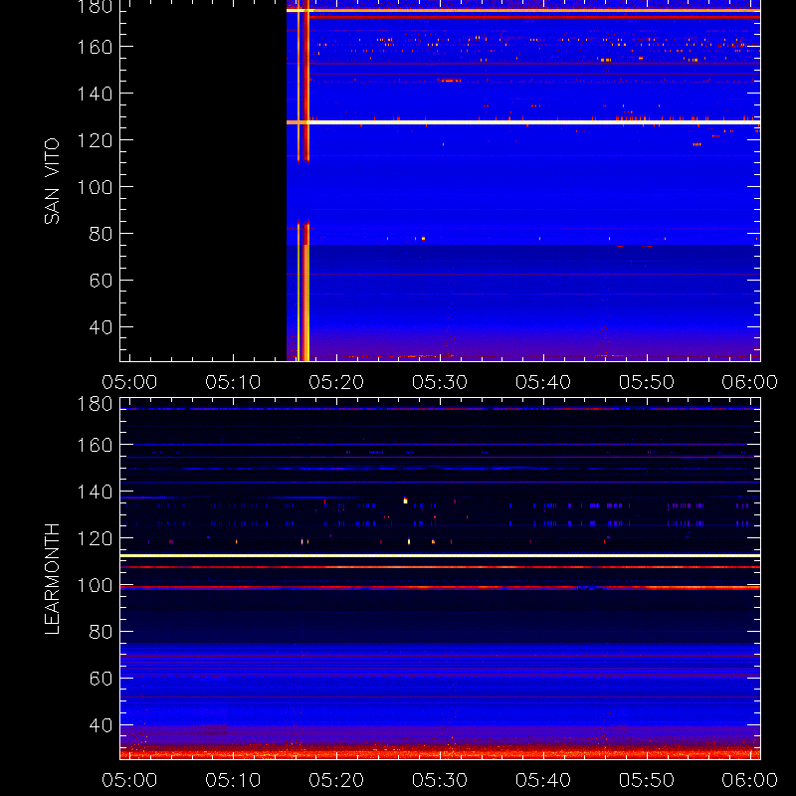
Task: Click 05:40 time label under San Vito plot
Action: point(543,382)
